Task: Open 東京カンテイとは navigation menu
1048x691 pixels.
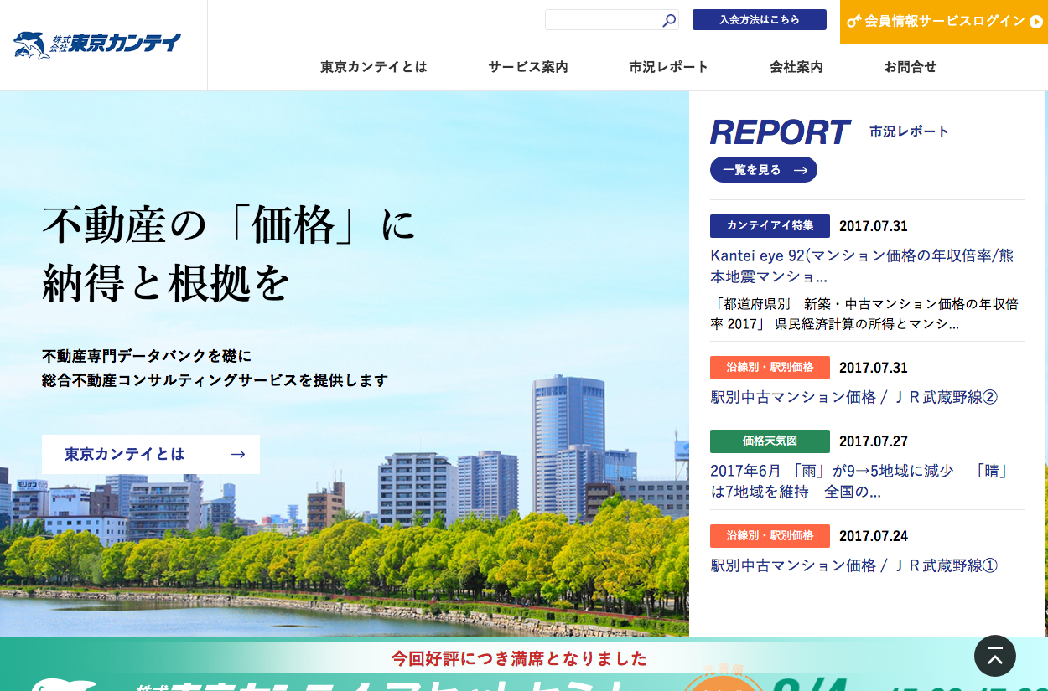Action: click(374, 67)
